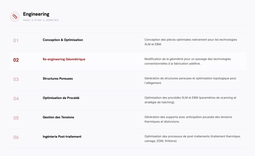Click the description about optimisation topologique
Screen dimensions: 255x156
pyautogui.click(x=190, y=80)
